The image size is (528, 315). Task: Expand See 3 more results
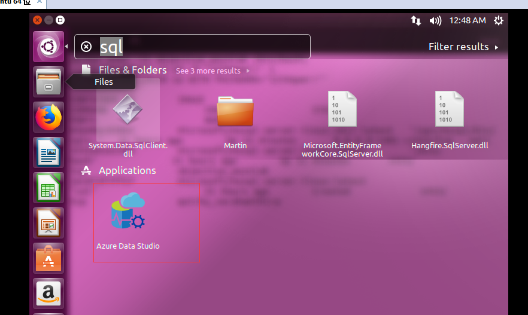pyautogui.click(x=213, y=71)
